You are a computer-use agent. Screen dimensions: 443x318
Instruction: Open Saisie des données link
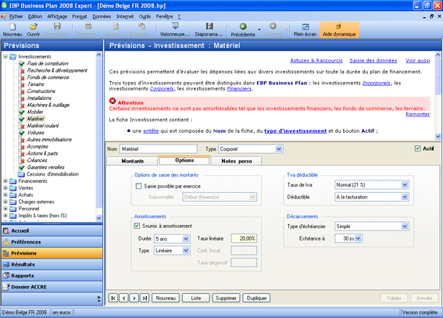[373, 60]
